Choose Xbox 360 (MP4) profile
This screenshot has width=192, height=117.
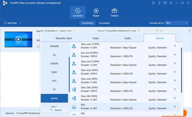click(125, 98)
